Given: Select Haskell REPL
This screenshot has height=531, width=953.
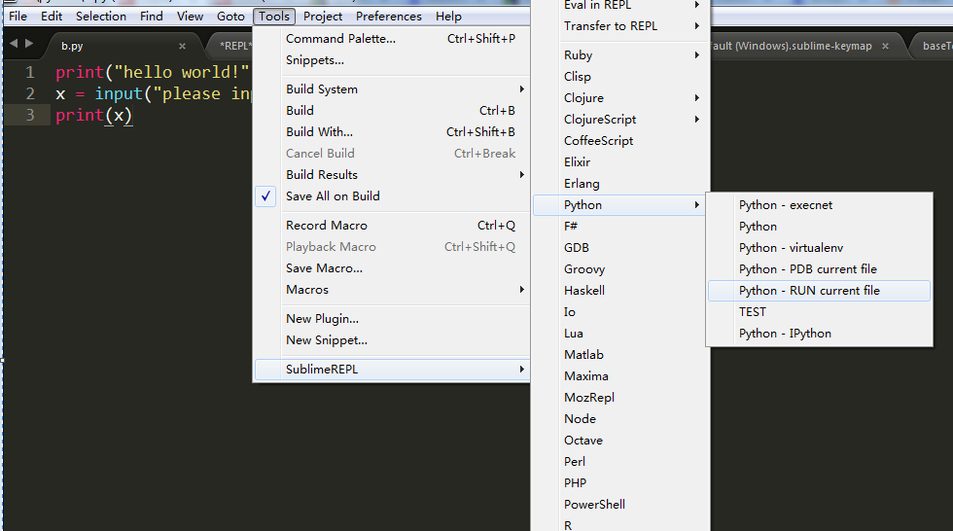Looking at the screenshot, I should [x=620, y=291].
